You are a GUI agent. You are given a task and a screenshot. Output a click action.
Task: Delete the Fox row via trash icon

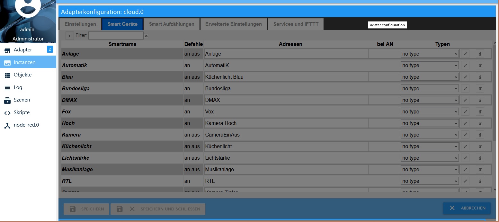pos(480,112)
